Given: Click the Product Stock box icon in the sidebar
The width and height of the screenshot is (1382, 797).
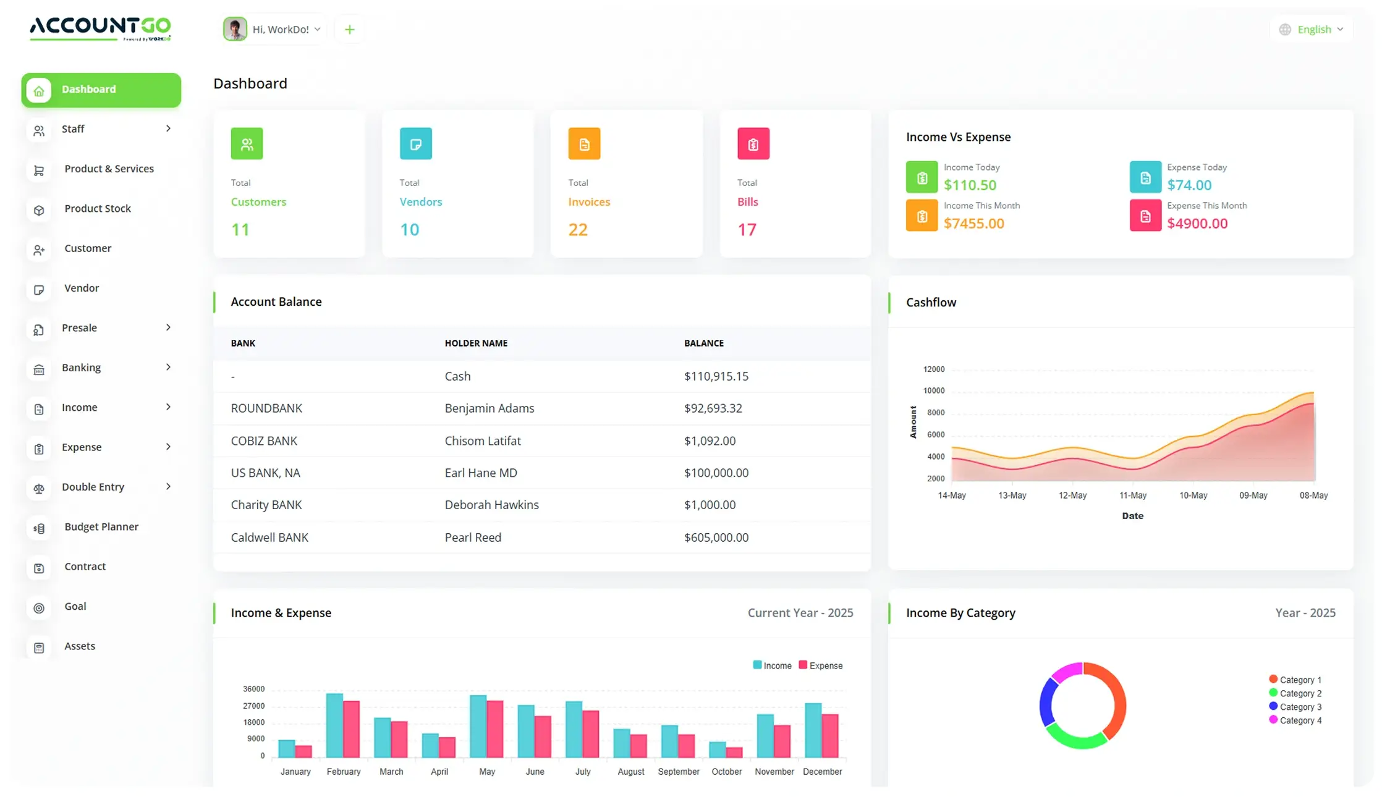Looking at the screenshot, I should (39, 210).
